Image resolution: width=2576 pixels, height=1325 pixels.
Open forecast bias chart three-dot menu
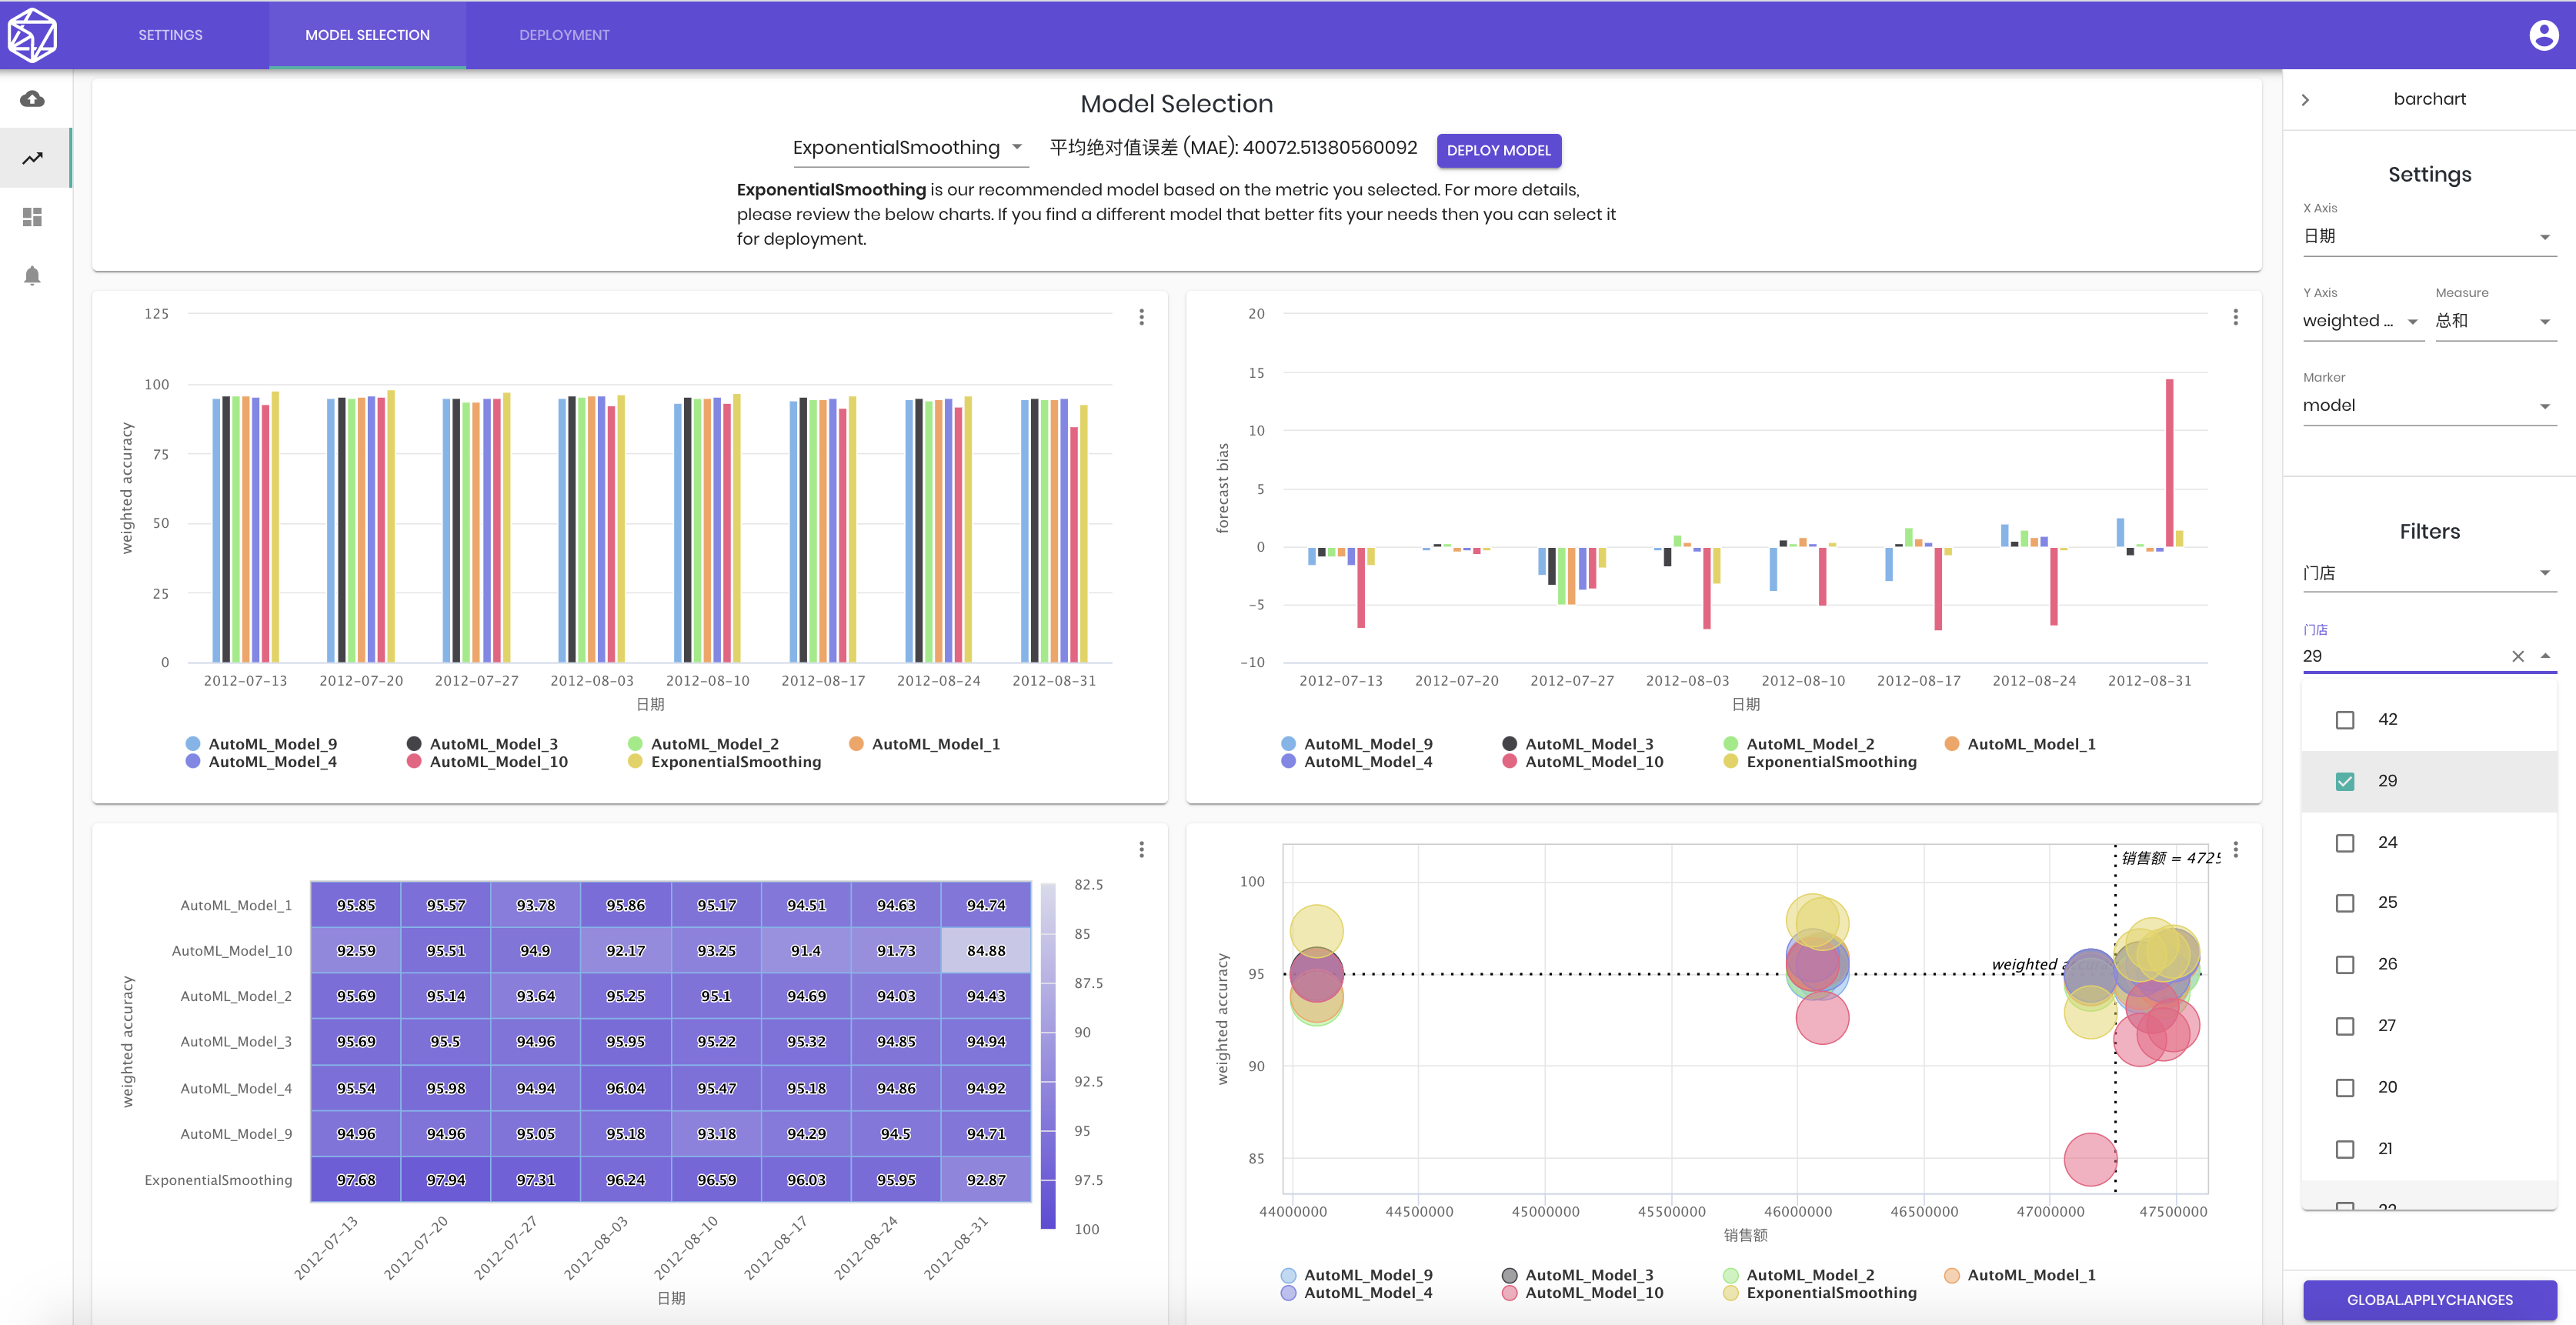click(x=2235, y=317)
